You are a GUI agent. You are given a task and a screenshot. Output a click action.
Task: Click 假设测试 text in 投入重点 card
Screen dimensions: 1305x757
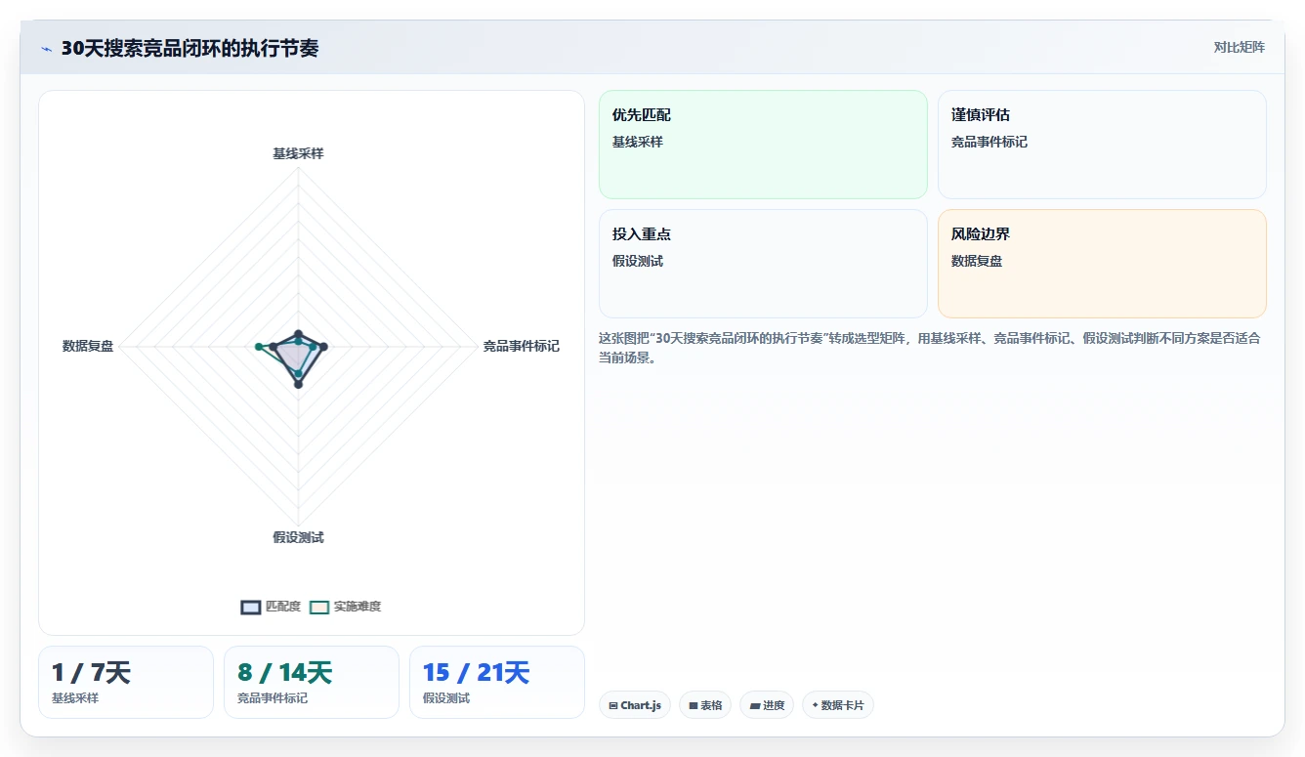click(638, 261)
